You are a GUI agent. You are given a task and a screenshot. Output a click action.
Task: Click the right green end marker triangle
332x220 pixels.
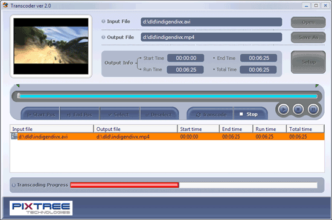tap(317, 86)
